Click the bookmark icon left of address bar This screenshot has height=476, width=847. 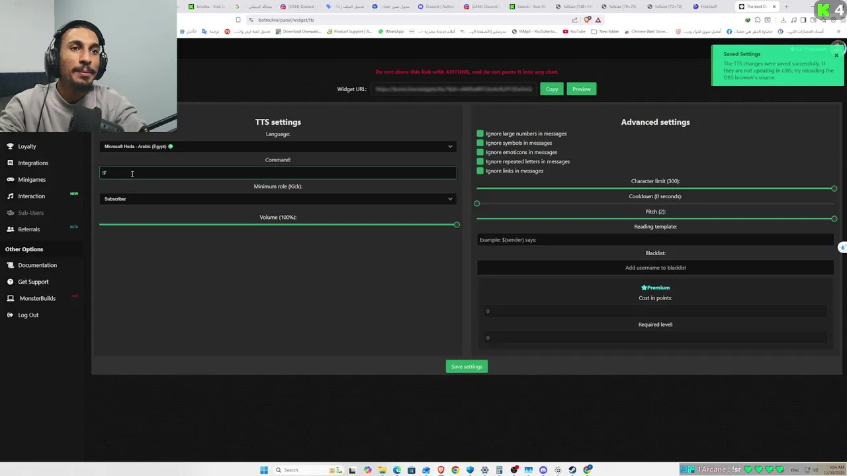point(238,20)
